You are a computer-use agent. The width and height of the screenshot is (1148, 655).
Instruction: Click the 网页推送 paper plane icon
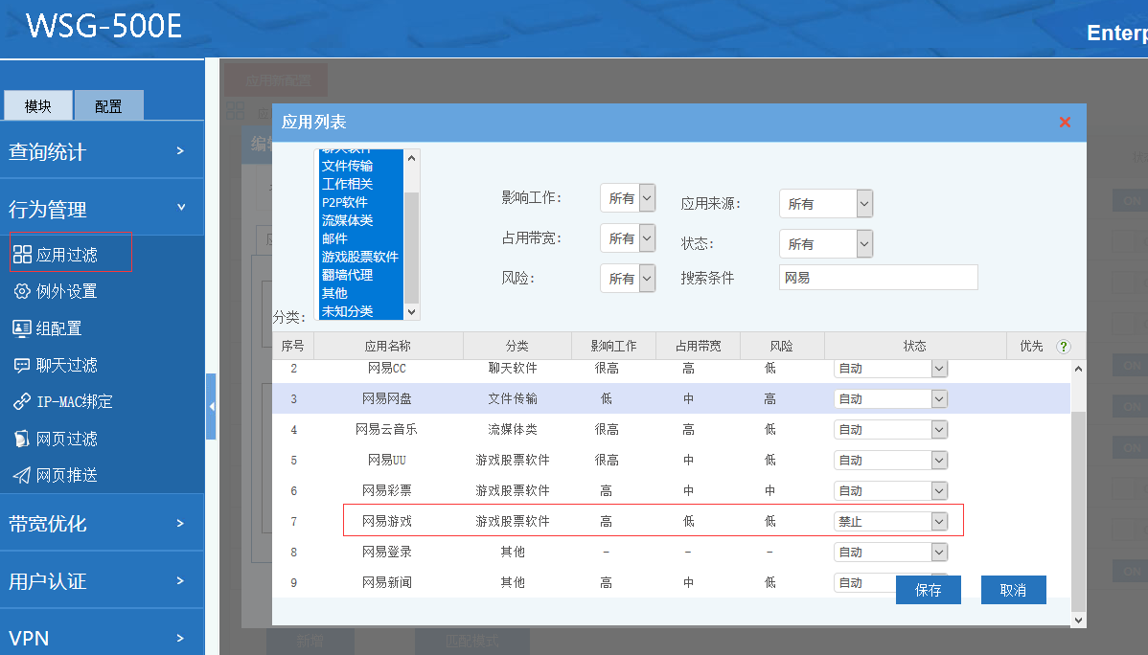tap(22, 475)
